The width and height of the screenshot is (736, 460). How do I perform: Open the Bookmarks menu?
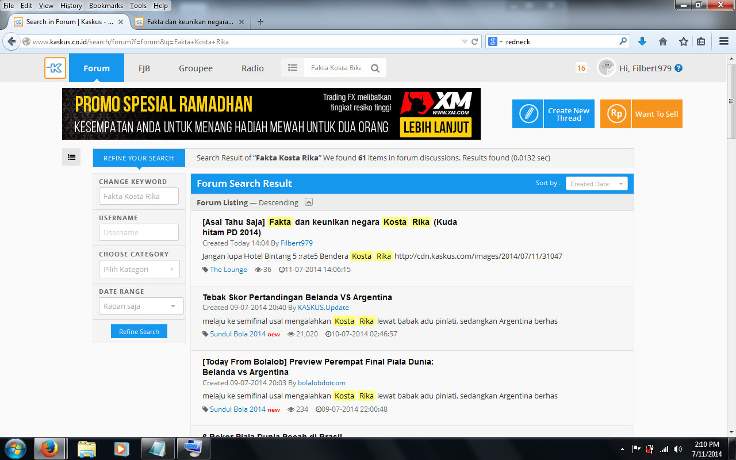coord(106,6)
